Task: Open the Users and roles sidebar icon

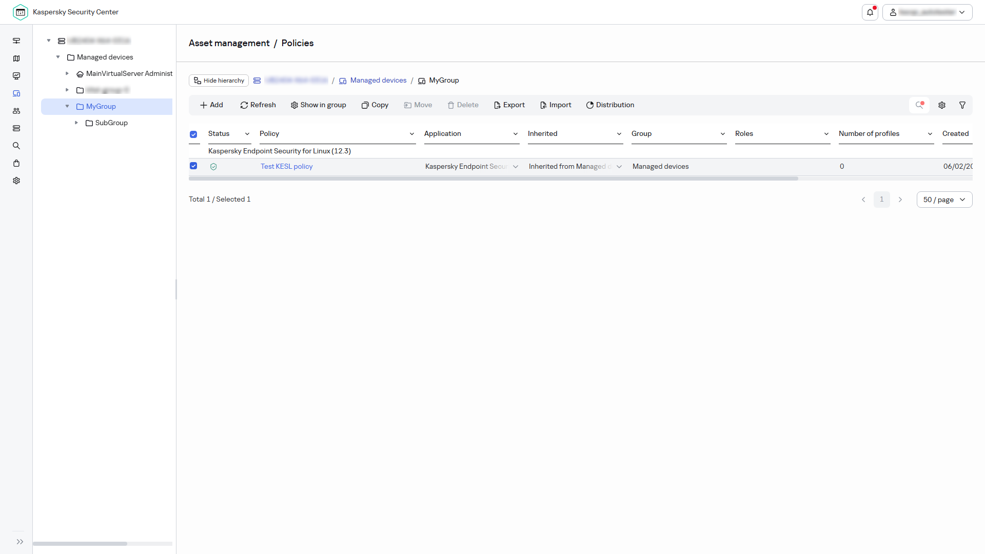Action: [x=16, y=111]
